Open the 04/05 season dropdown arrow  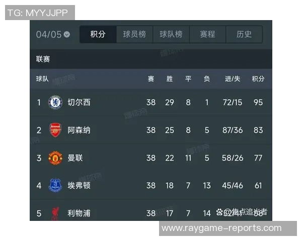[x=67, y=35]
